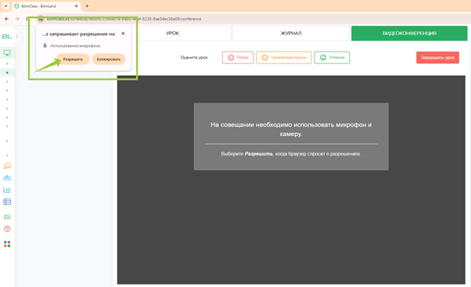Viewport: 471px width, 287px height.
Task: Click the Завершить урок button
Action: [437, 58]
